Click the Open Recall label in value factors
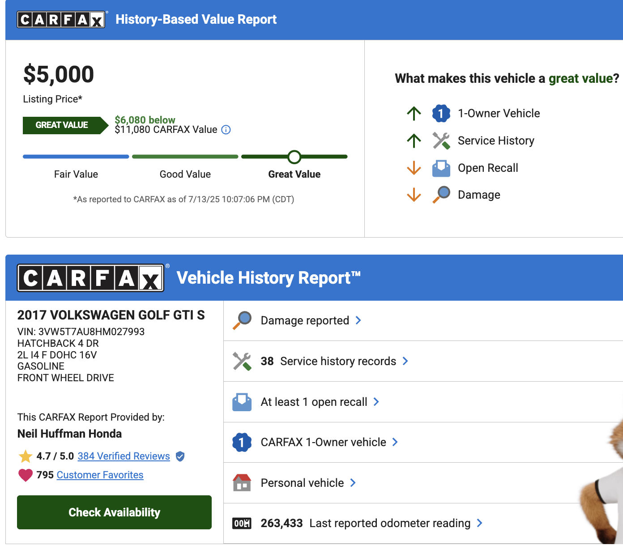This screenshot has width=623, height=545. (x=488, y=168)
